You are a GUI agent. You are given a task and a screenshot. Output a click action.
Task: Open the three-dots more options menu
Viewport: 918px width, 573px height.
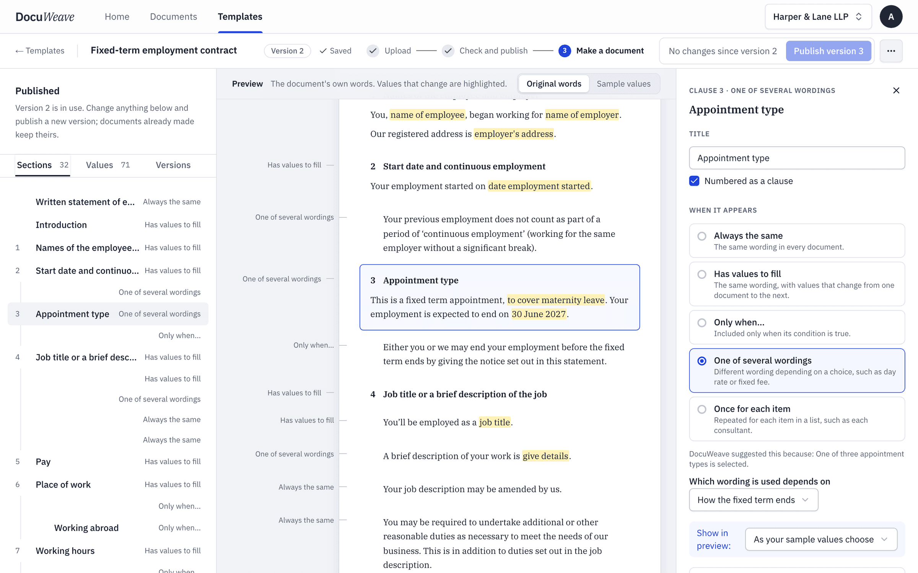point(891,51)
